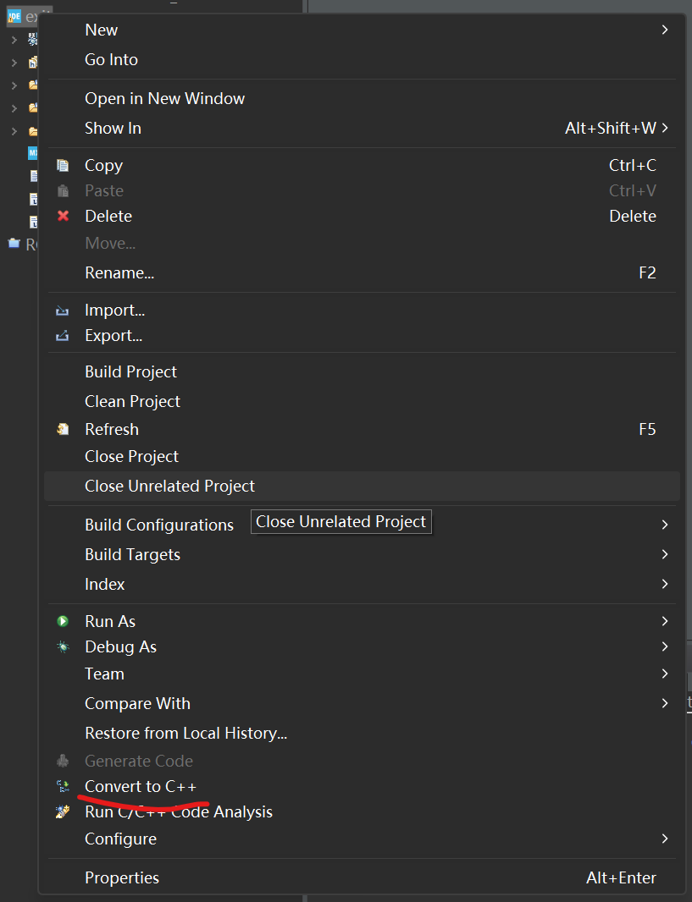The width and height of the screenshot is (692, 902).
Task: Click the Export icon
Action: coord(63,336)
